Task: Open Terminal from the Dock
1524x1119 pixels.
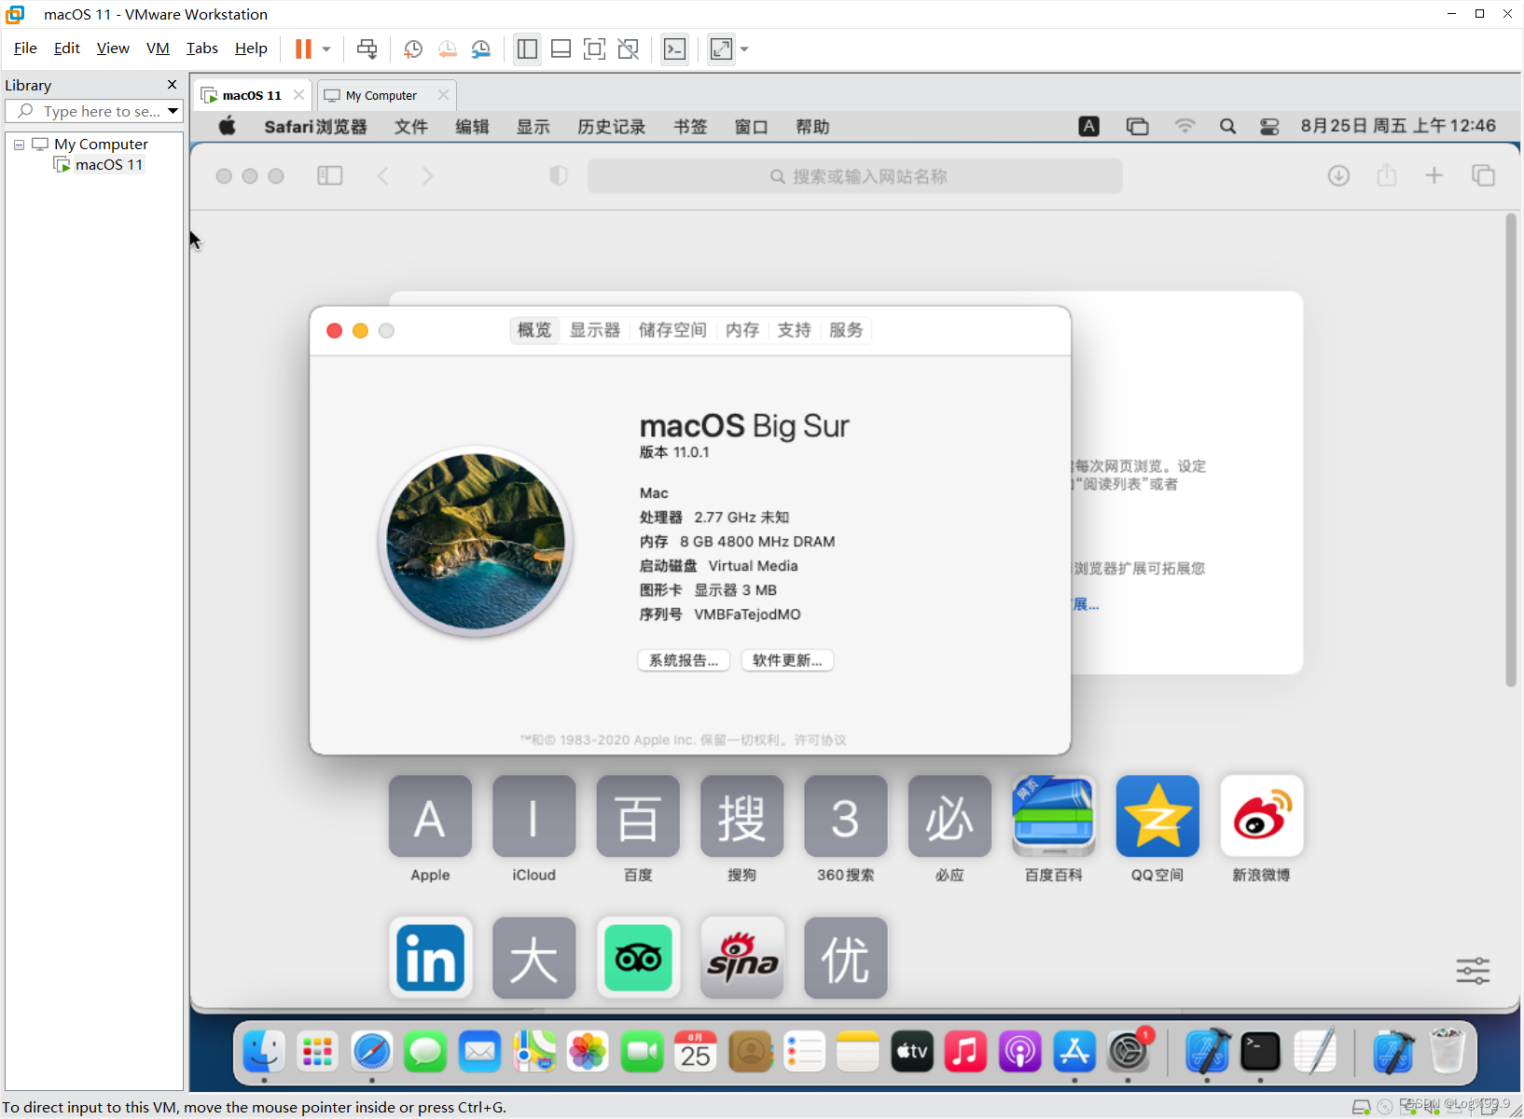Action: coord(1260,1052)
